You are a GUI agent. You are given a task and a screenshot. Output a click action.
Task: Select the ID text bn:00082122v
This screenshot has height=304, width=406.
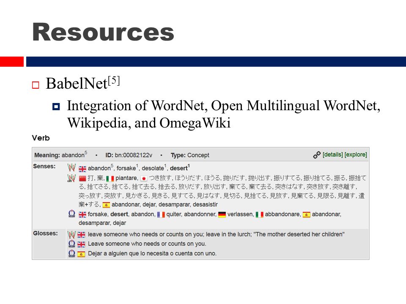pyautogui.click(x=134, y=155)
